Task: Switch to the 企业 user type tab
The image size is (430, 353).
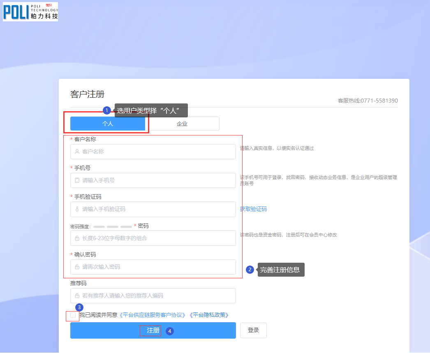Action: 182,124
